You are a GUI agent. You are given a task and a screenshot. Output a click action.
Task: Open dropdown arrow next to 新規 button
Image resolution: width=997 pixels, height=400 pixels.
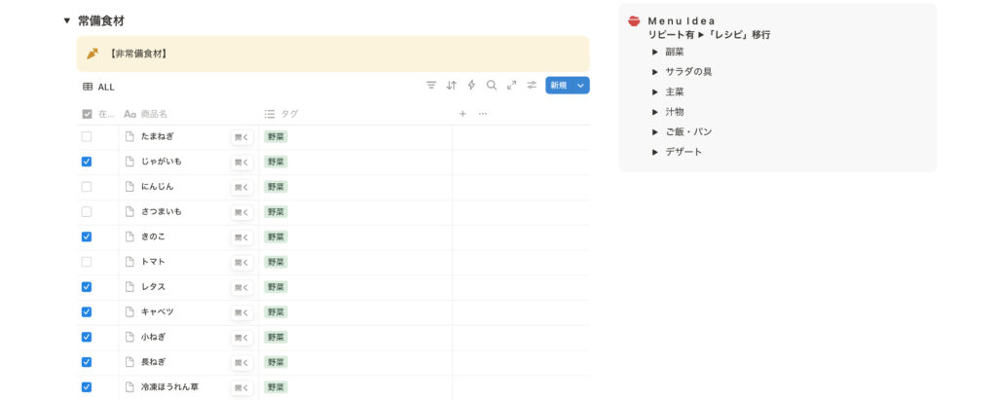point(581,86)
